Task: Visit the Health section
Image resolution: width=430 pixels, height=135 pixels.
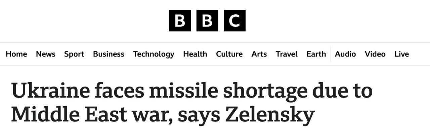Action: click(x=195, y=54)
